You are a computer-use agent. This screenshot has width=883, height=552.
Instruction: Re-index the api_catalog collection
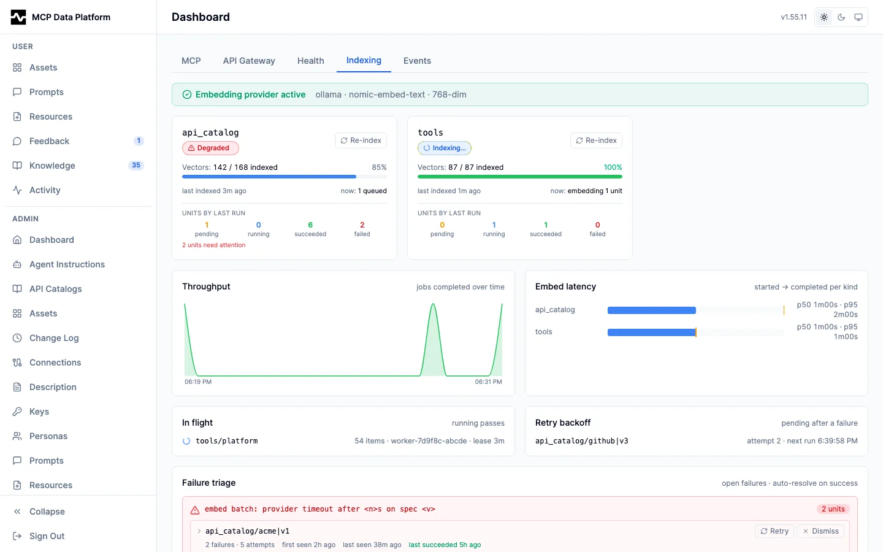[361, 140]
